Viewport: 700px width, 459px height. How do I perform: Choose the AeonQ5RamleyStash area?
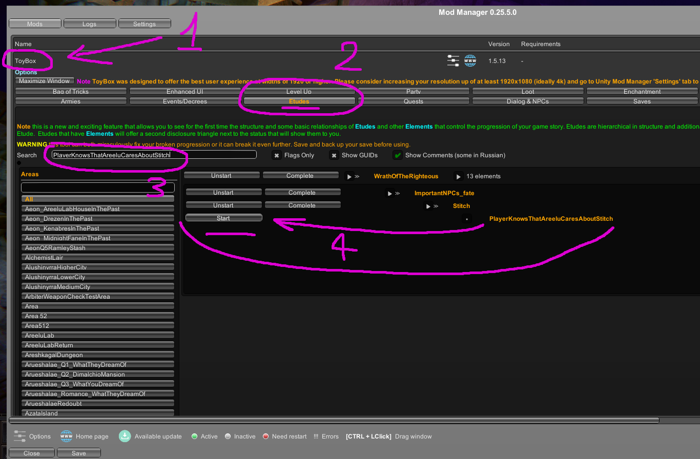98,247
